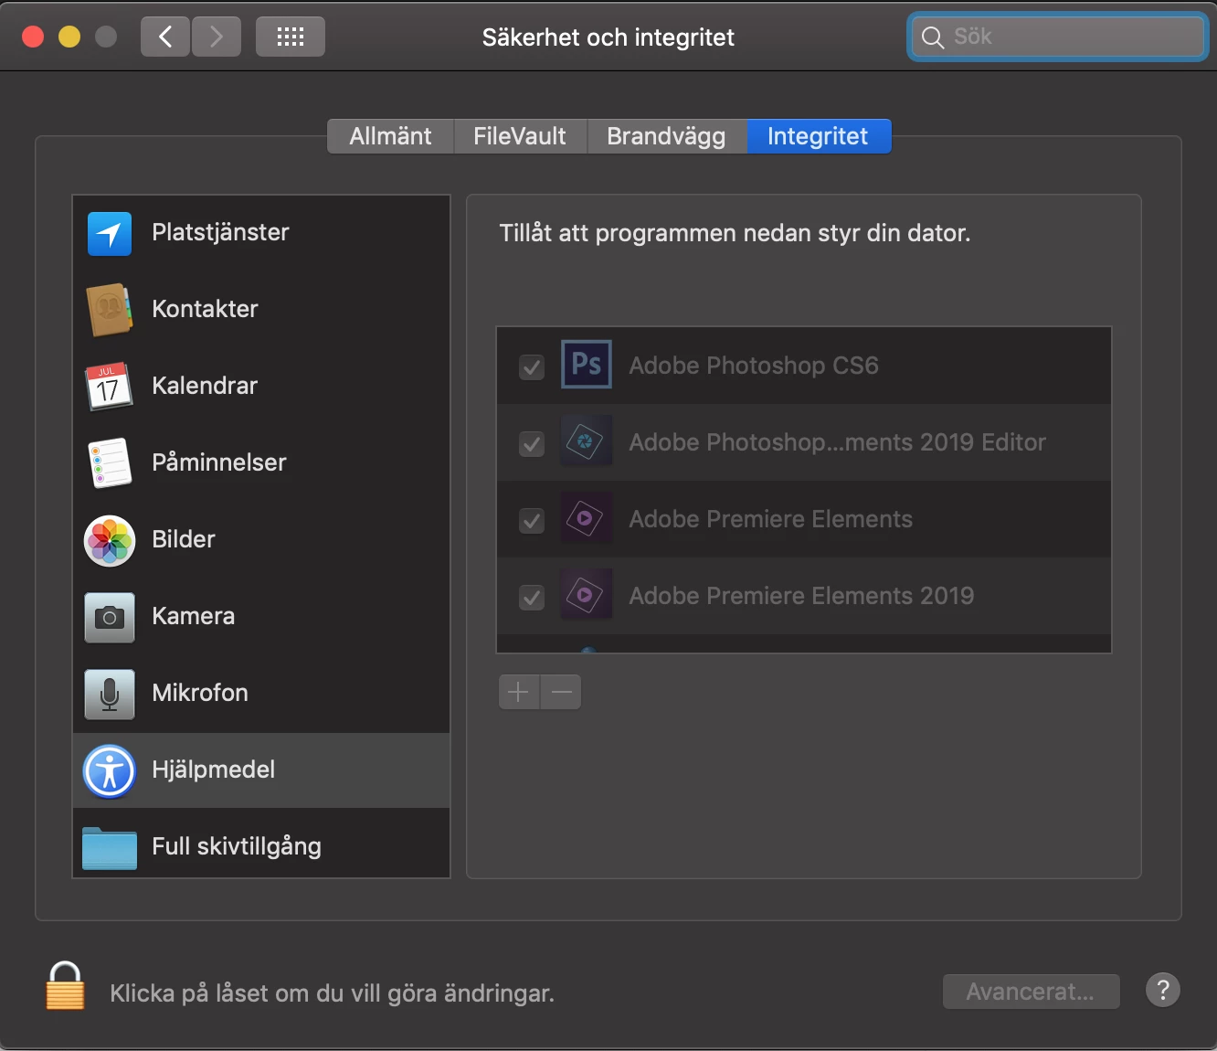Click the yellow minimize window button
Viewport: 1217px width, 1051px height.
(69, 37)
